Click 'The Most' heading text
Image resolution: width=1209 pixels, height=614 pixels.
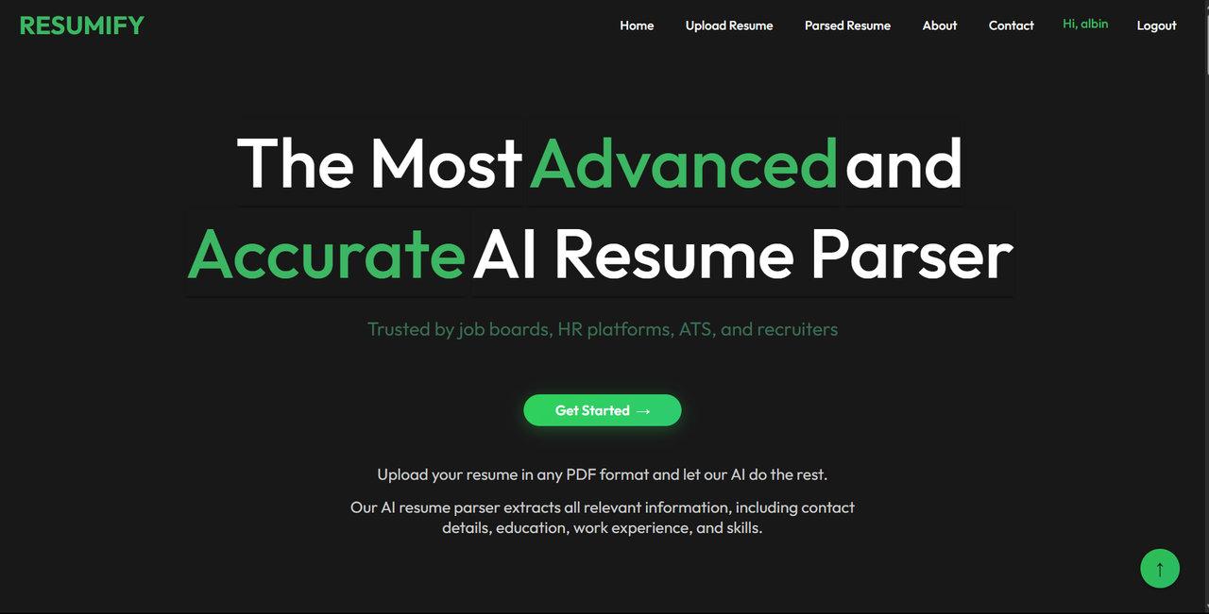pyautogui.click(x=379, y=163)
